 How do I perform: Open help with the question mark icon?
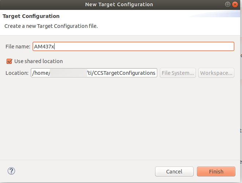11,171
